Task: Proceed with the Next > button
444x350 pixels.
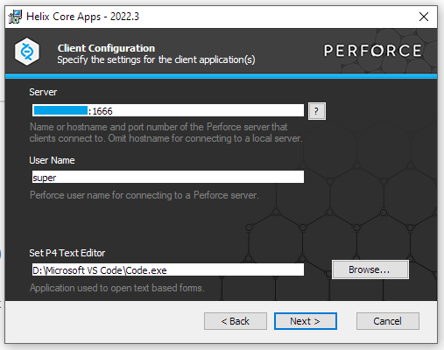Action: (x=306, y=321)
